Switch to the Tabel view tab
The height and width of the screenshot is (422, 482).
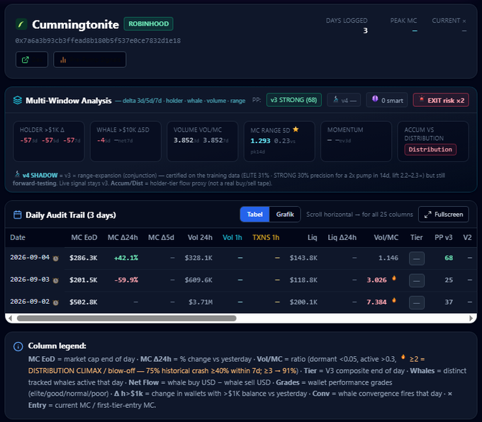[x=255, y=215]
